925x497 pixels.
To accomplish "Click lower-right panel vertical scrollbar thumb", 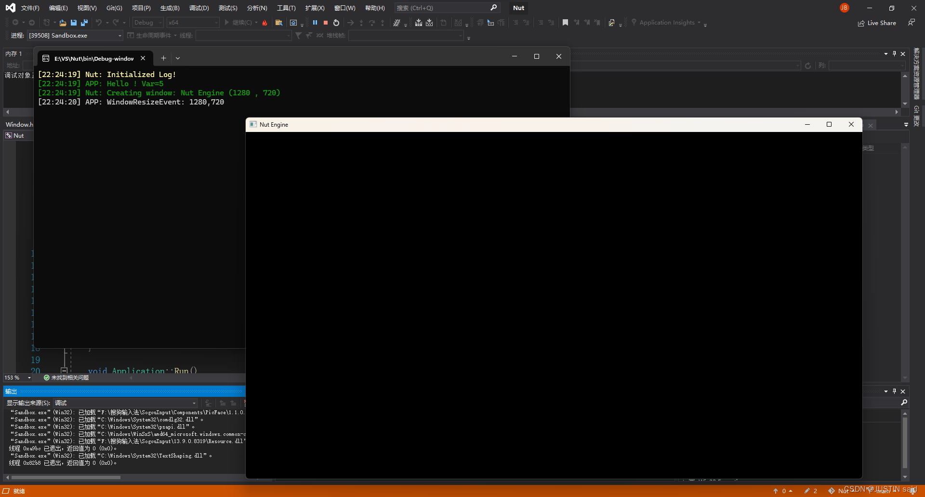I will click(x=905, y=443).
